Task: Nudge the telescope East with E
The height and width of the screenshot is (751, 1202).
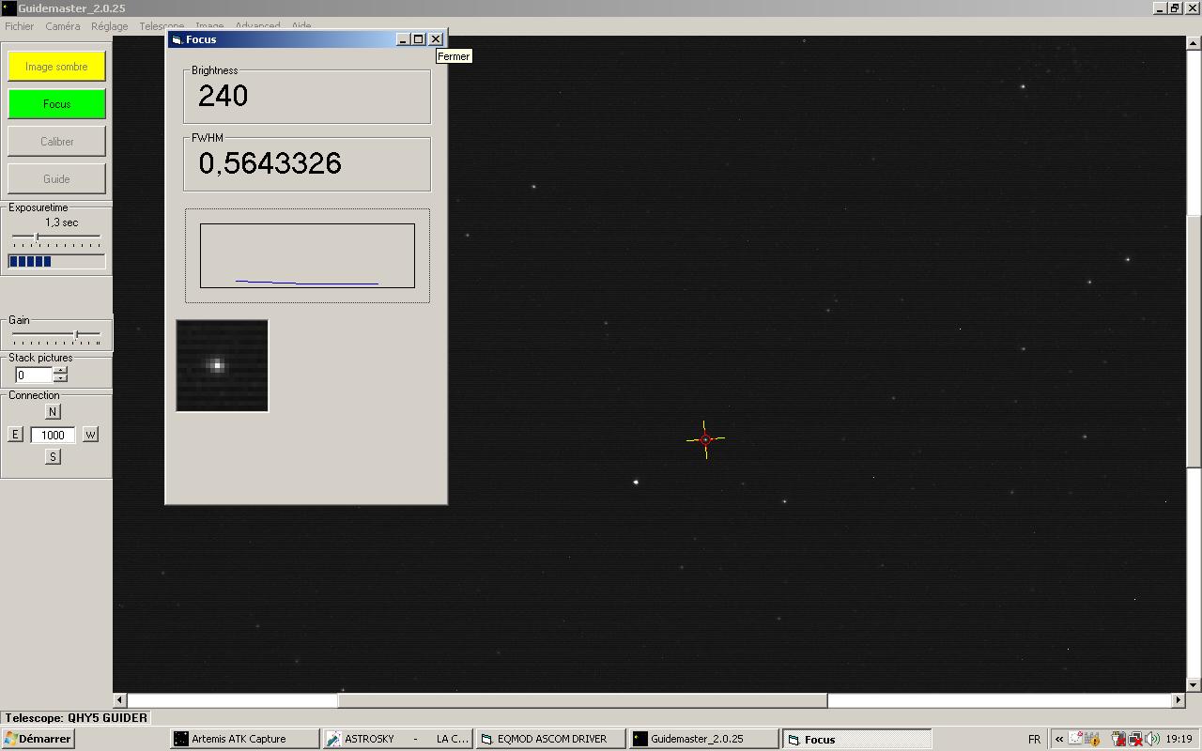Action: pyautogui.click(x=15, y=435)
